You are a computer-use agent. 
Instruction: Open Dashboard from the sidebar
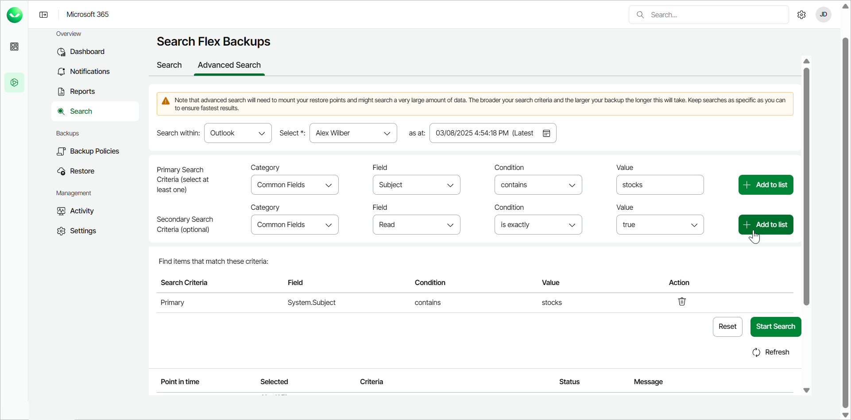[x=87, y=52]
